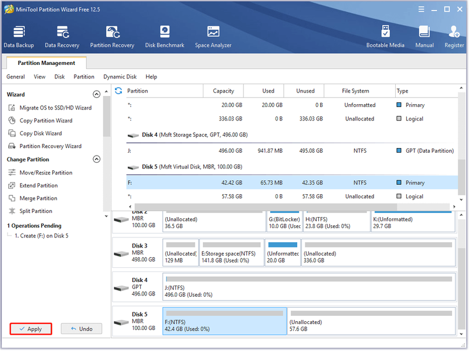Screen dimensions: 469x351
Task: Apply the pending operations
Action: tap(31, 329)
